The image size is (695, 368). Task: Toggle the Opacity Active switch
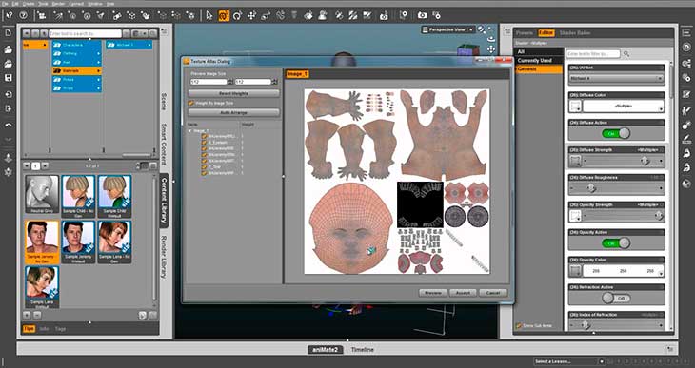617,243
